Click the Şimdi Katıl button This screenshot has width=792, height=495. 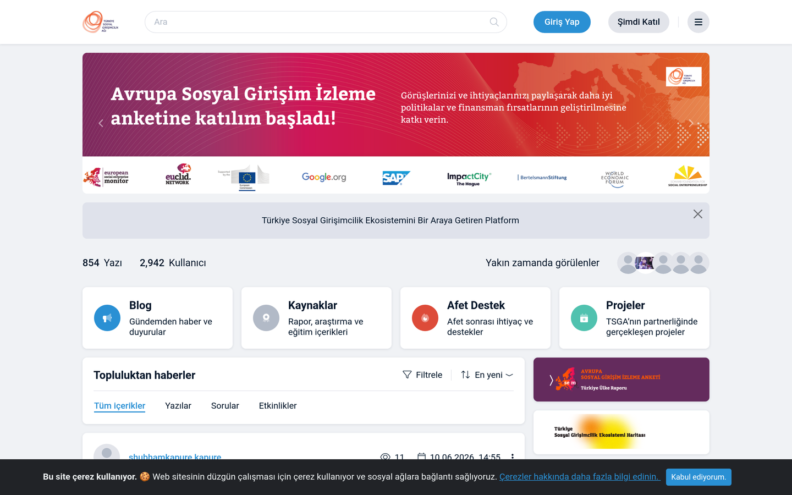639,22
